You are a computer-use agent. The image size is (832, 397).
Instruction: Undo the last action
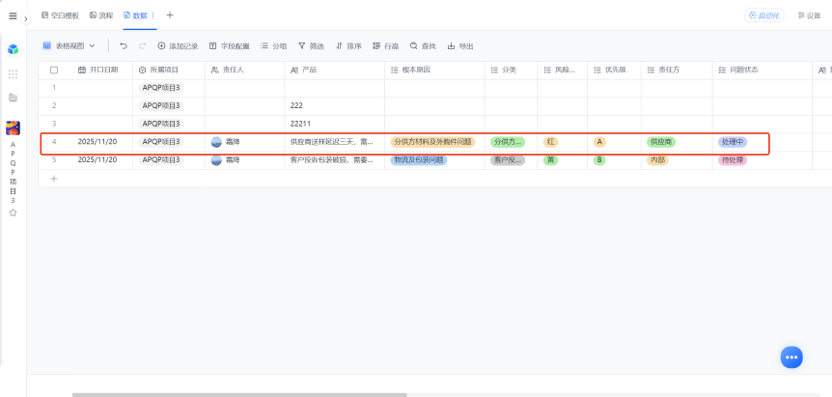[124, 46]
